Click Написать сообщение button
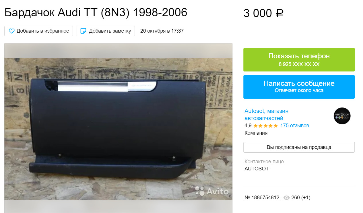The width and height of the screenshot is (363, 213). (x=299, y=87)
